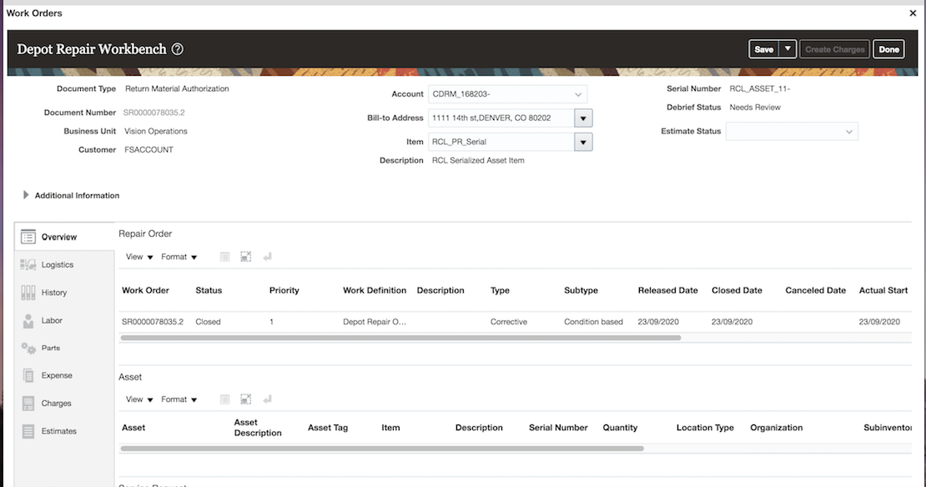This screenshot has height=487, width=926.
Task: Click Repair Order table horizontal scrollbar
Action: (400, 339)
